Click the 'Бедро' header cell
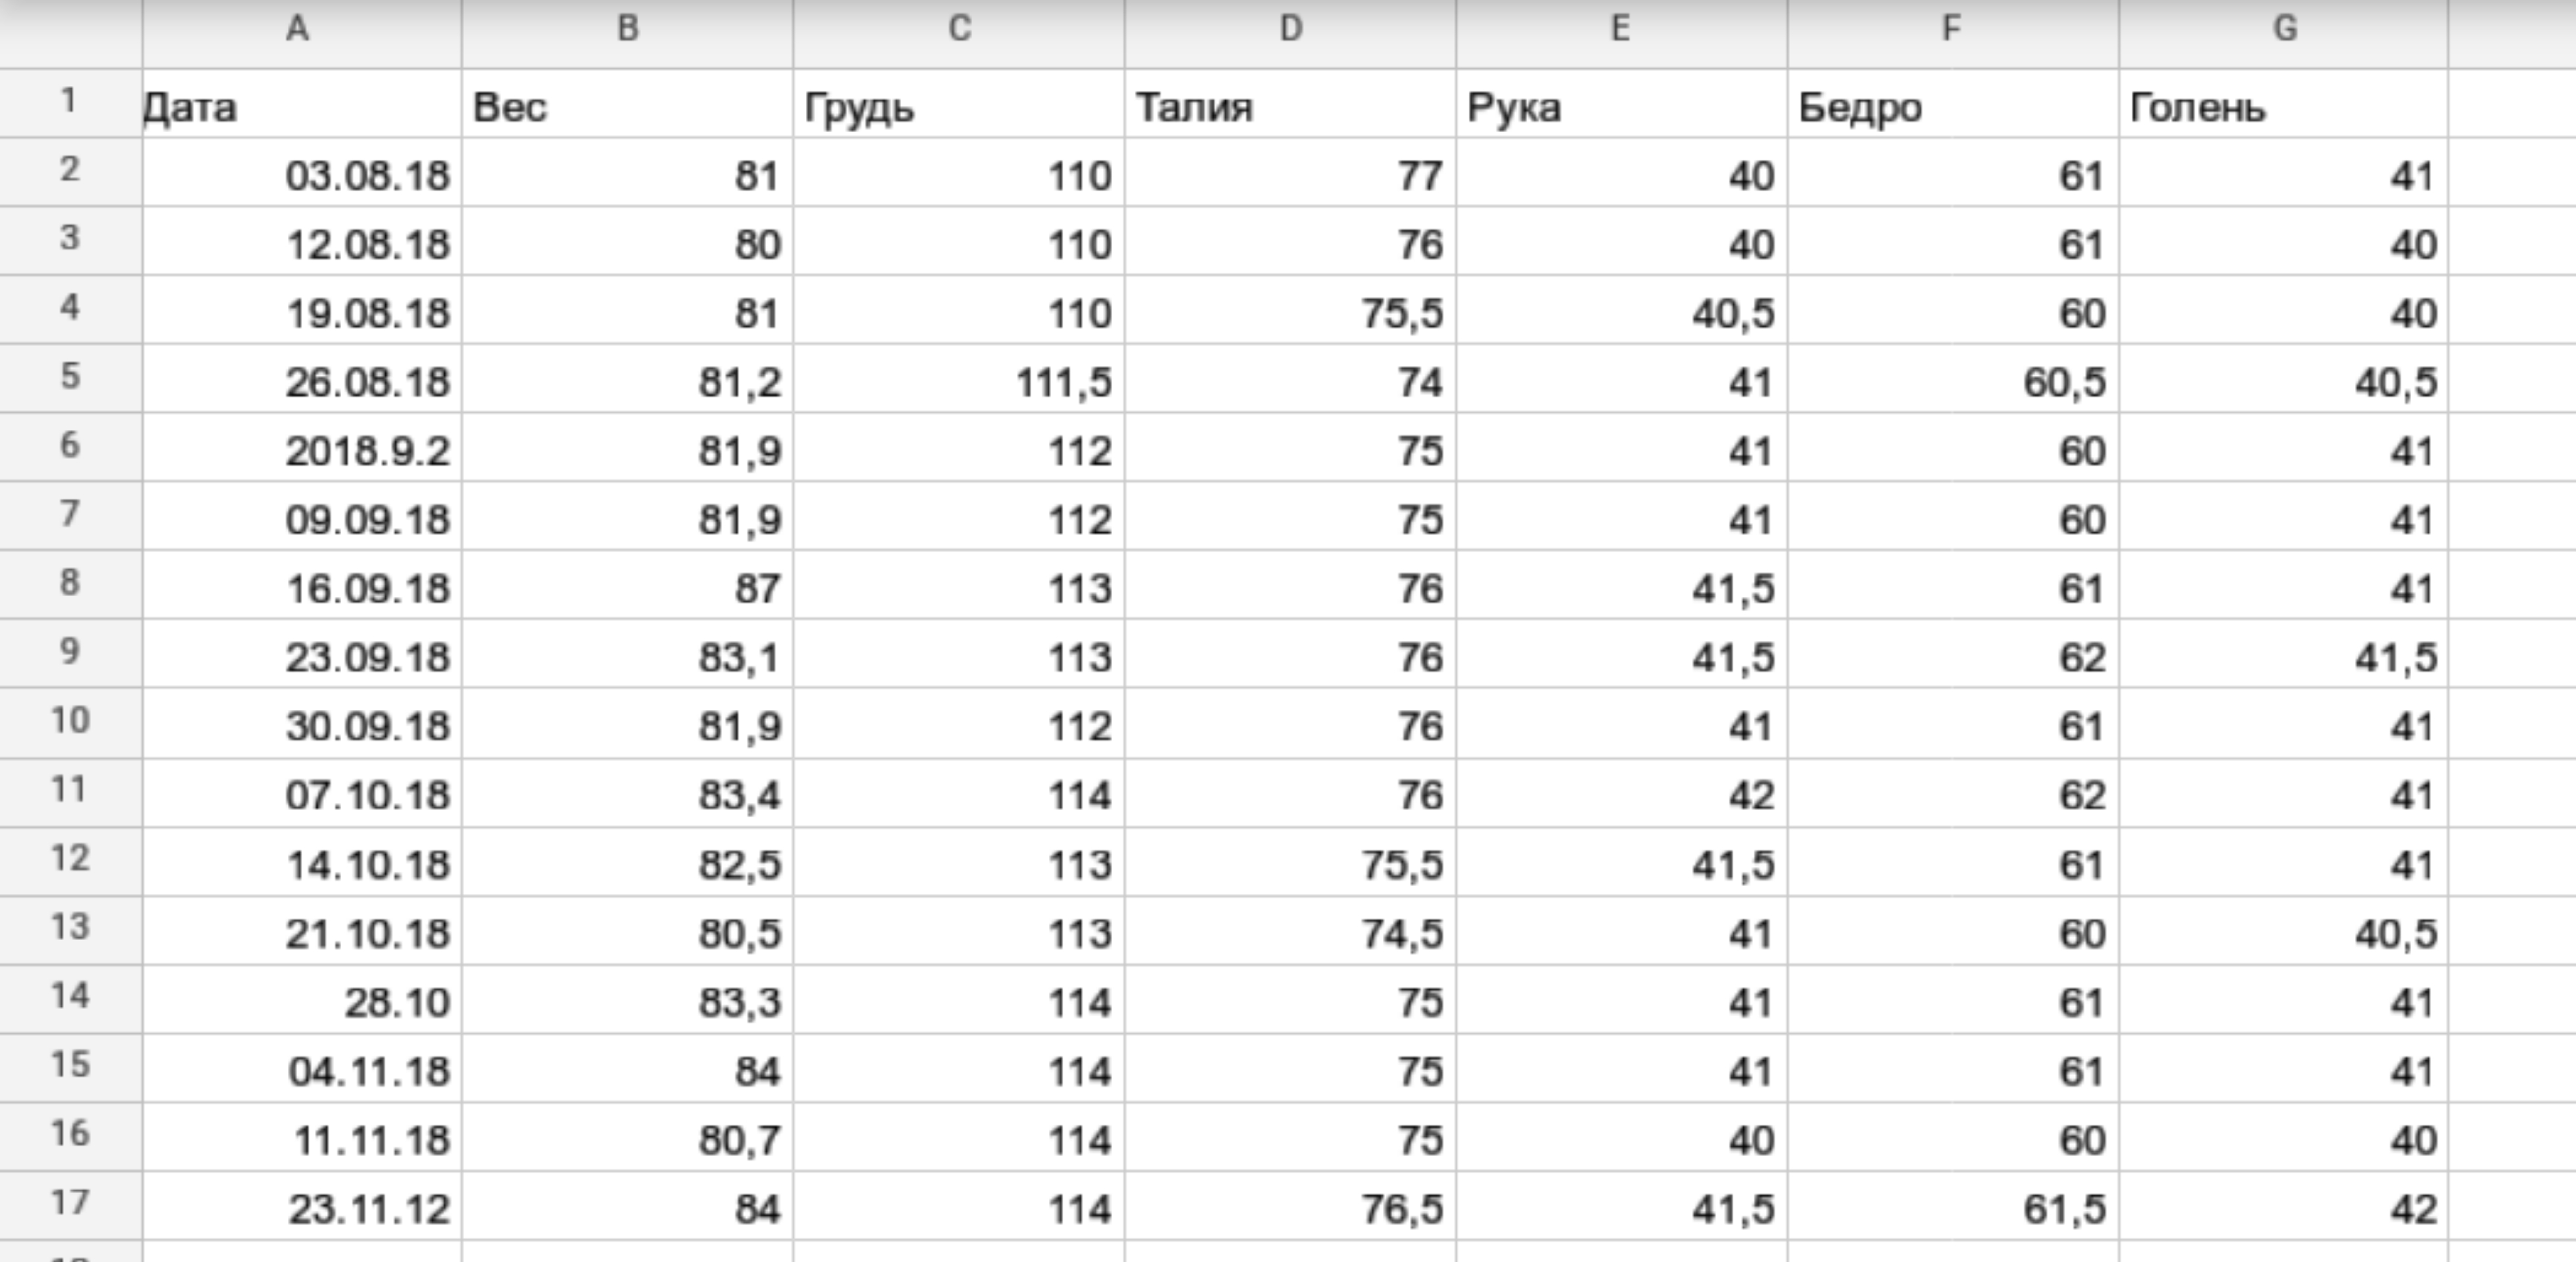The image size is (2576, 1262). pos(1952,106)
